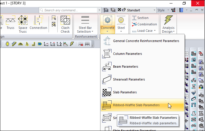Viewport: 205px width, 131px height.
Task: Select the Space Truss tool
Action: pos(23,24)
